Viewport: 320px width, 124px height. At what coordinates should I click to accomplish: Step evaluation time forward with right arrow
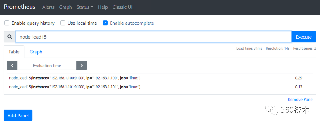click(x=81, y=66)
